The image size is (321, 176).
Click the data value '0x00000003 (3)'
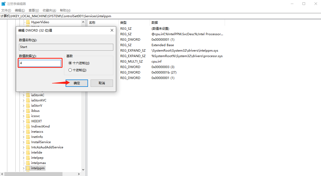(163, 67)
